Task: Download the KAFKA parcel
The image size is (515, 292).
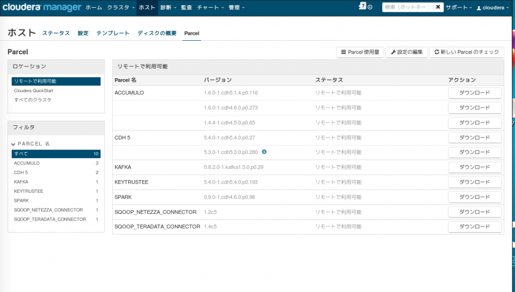Action: click(475, 167)
